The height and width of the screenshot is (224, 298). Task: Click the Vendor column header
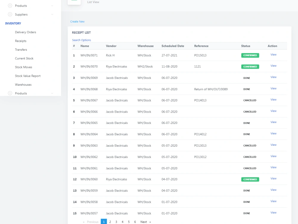tap(111, 46)
